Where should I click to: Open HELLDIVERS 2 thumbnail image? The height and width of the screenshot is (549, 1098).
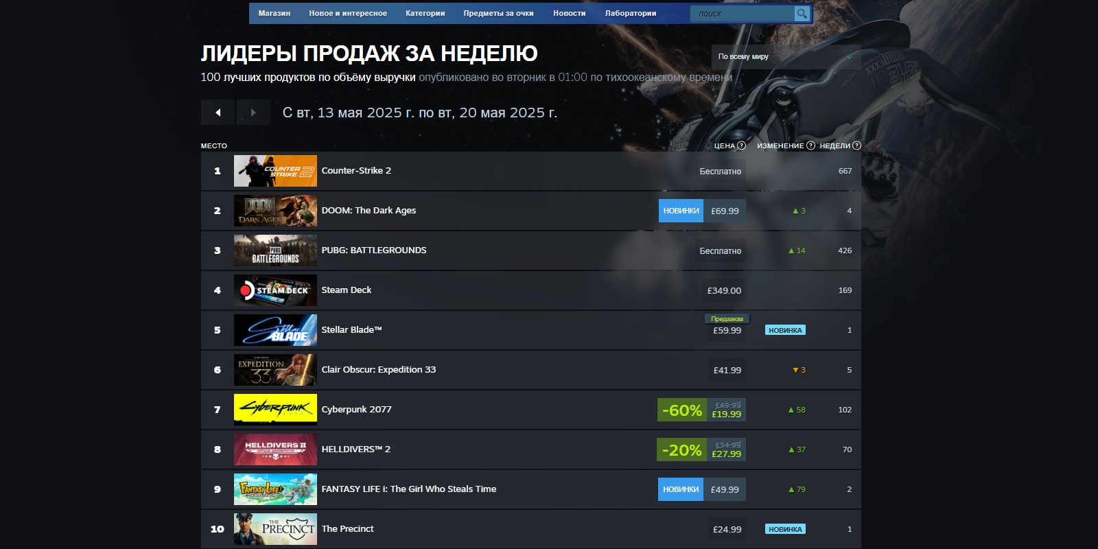point(275,449)
